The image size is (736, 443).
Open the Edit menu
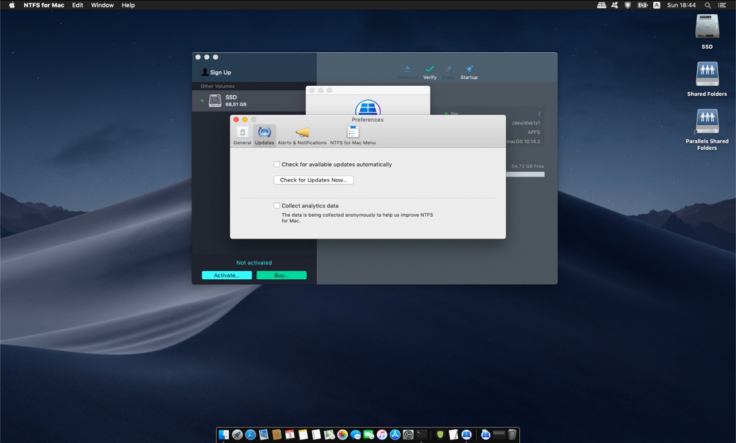(x=78, y=5)
